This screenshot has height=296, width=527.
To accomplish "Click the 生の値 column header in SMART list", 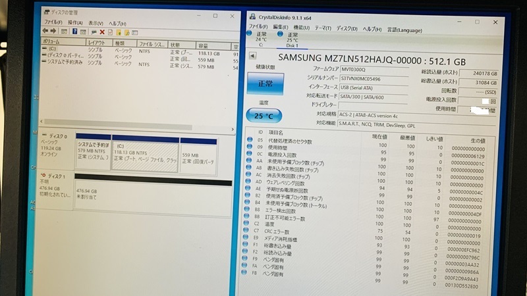I will (478, 140).
